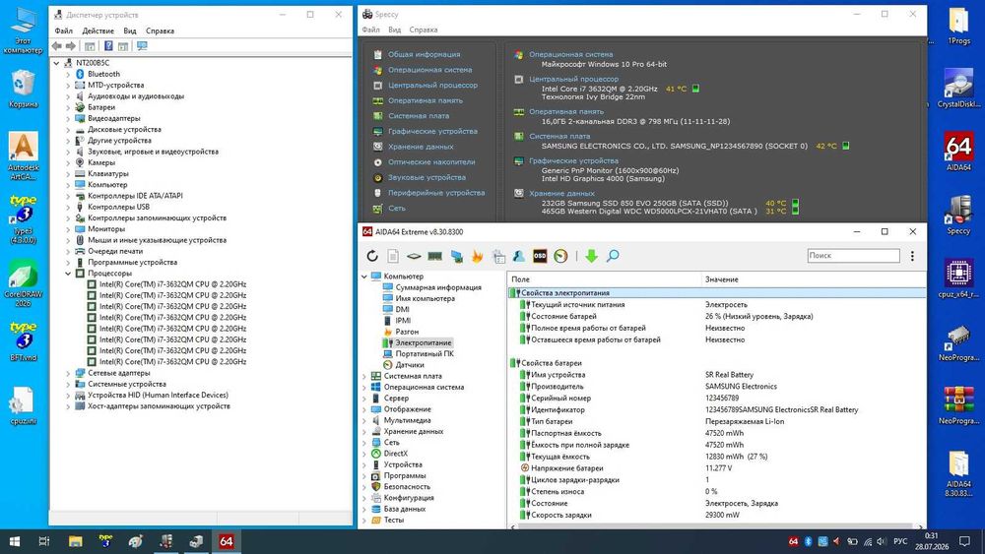The image size is (985, 554).
Task: Select Портативный ПК in AIDA64 tree
Action: point(424,354)
